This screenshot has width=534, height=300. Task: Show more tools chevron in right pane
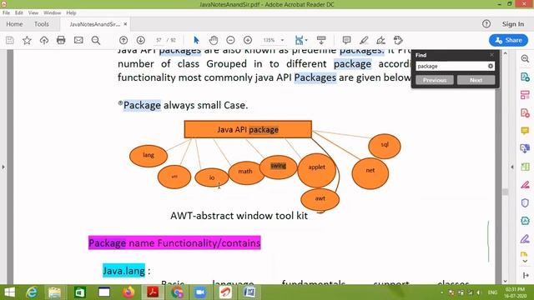tap(525, 261)
